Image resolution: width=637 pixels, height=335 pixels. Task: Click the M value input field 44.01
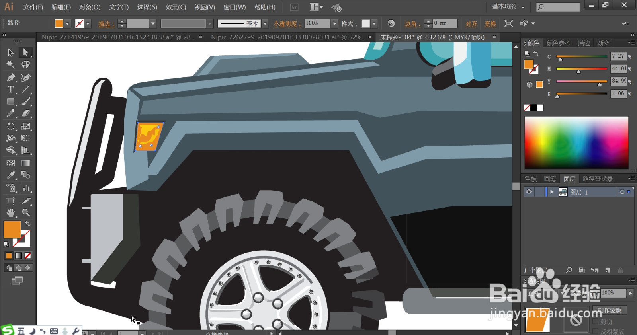618,68
